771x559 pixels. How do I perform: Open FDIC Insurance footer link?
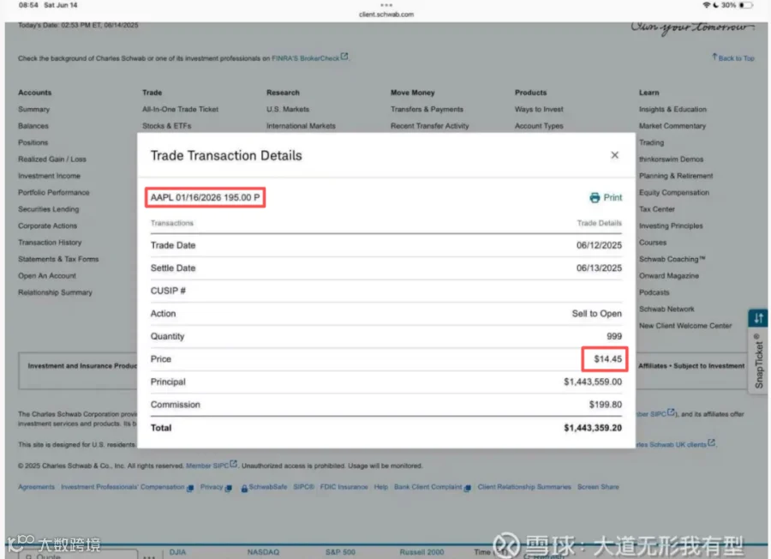(x=344, y=487)
